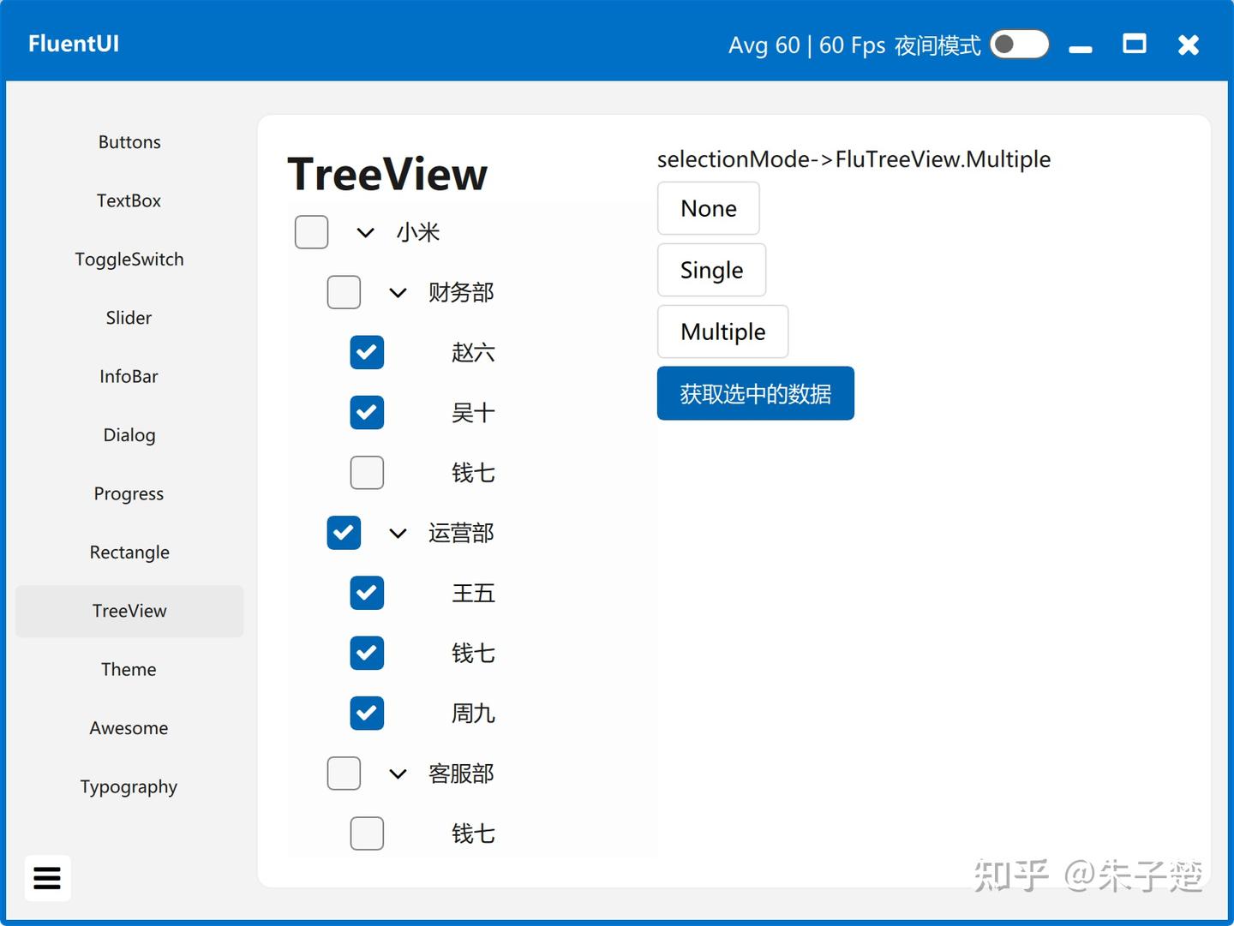Set selection mode to None
Screen dimensions: 1234x926
[x=708, y=208]
